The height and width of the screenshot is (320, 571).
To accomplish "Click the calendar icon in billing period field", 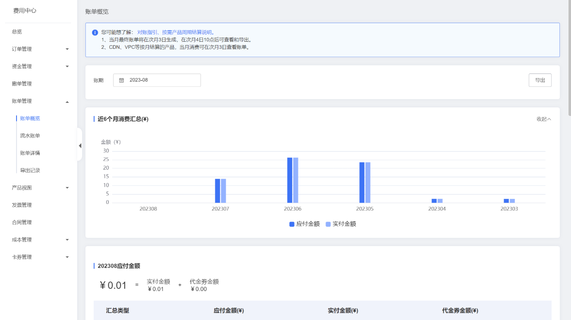I will [x=122, y=80].
